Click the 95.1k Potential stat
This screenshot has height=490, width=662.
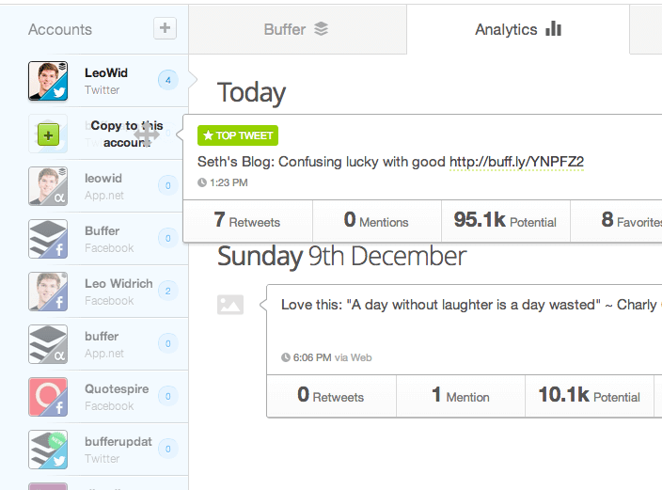click(505, 221)
